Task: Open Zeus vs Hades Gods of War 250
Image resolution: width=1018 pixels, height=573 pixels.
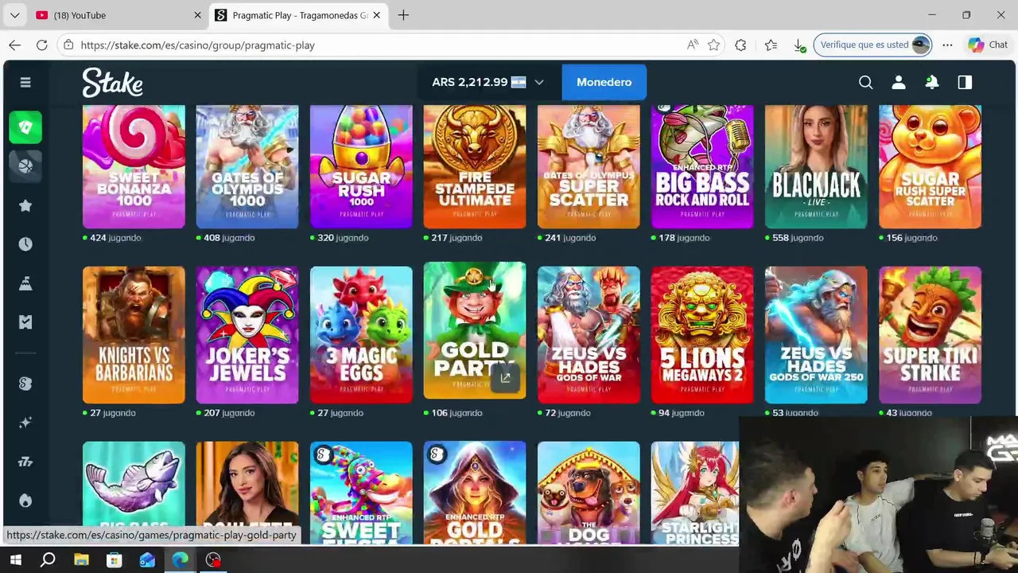Action: point(816,335)
